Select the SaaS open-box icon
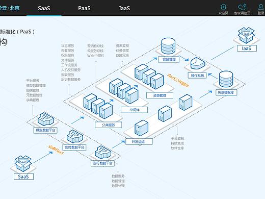The width and height of the screenshot is (265, 199). pos(23,163)
